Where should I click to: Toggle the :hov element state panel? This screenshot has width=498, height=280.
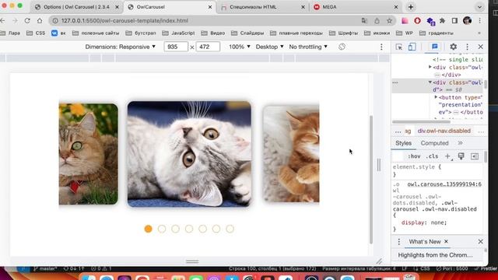414,156
